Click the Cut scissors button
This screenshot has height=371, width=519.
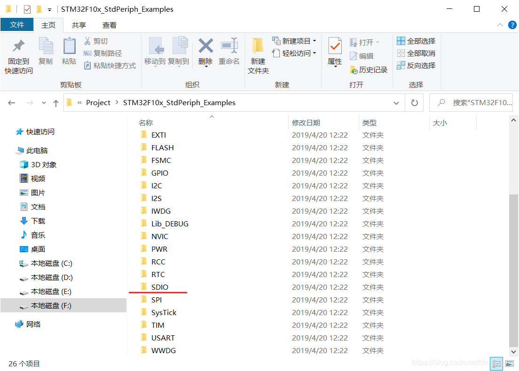tap(95, 41)
